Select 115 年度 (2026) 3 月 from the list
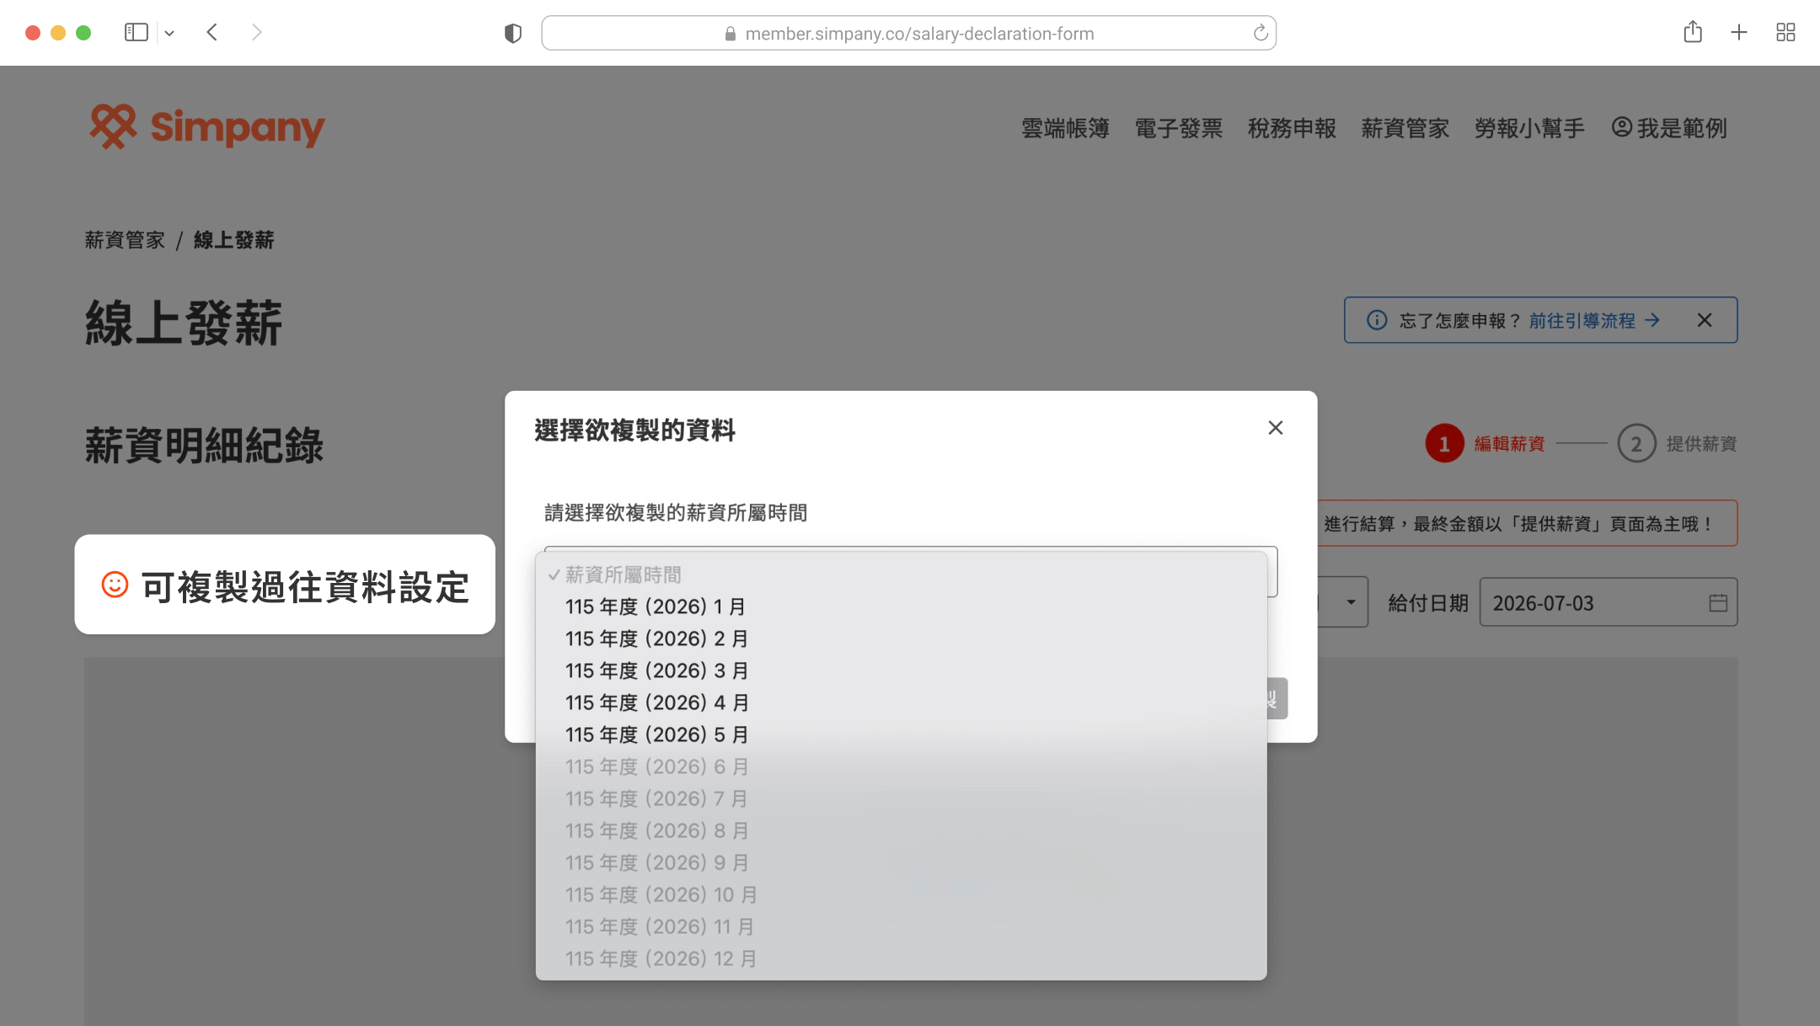Viewport: 1820px width, 1026px height. 656,670
